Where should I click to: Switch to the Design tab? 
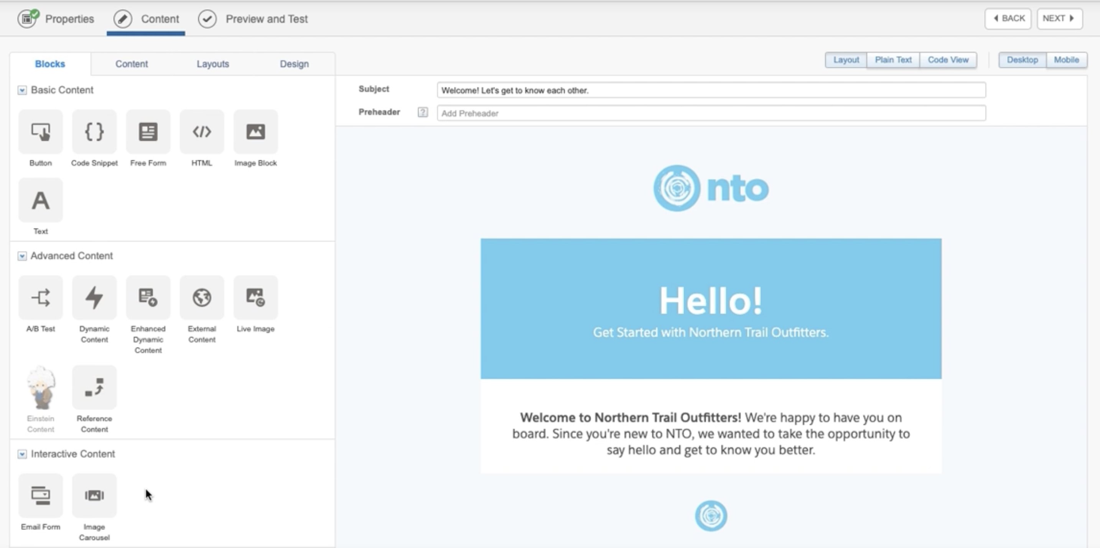(x=294, y=64)
